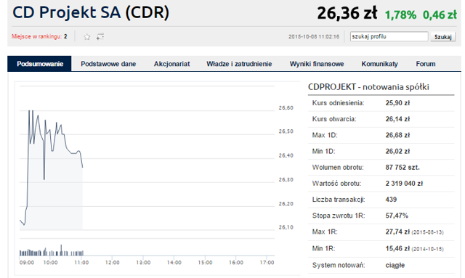
Task: Add CD Projekt to favorites via star icon
Action: tap(87, 37)
